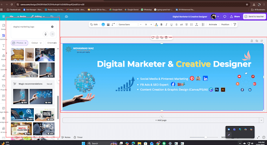Show hidden icons in system tray
267x145 pixels.
click(240, 143)
